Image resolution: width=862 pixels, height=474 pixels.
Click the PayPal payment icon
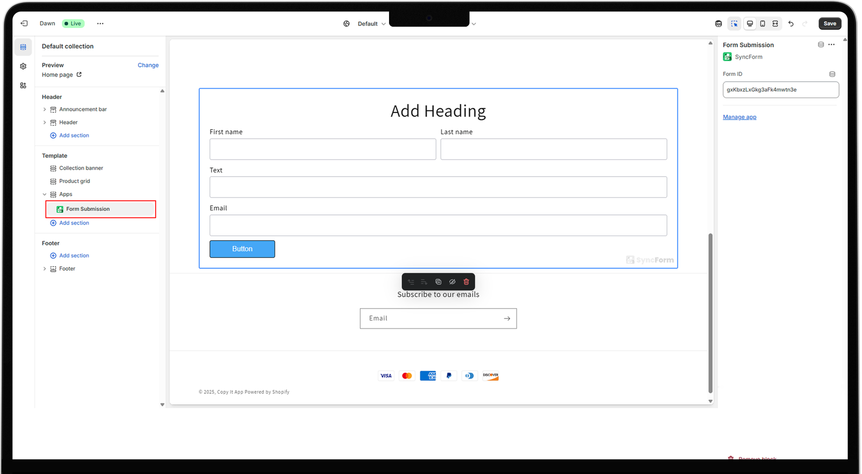449,376
